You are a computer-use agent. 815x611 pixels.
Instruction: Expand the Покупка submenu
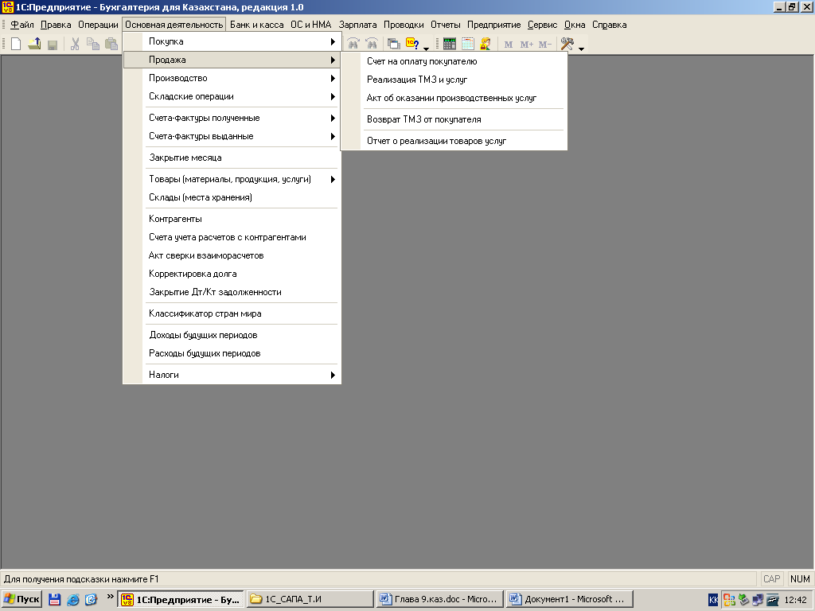click(x=232, y=41)
